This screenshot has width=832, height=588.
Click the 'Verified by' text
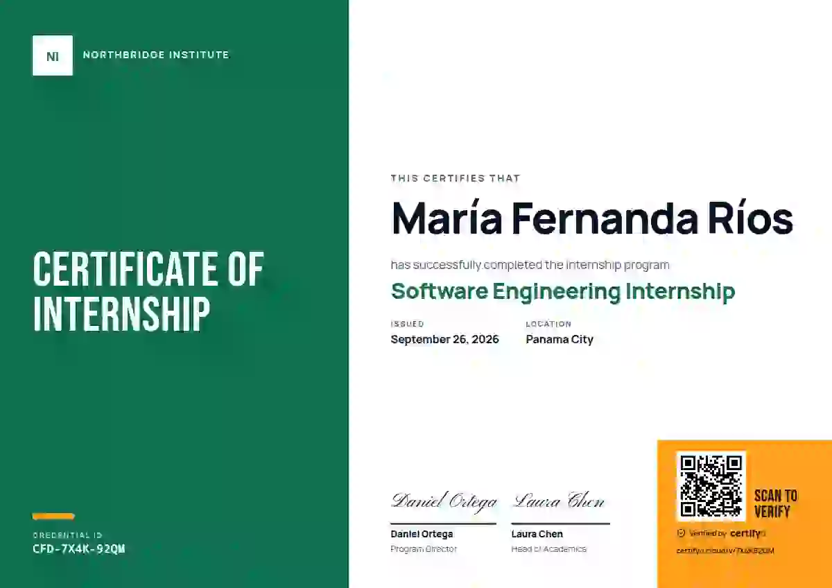[x=708, y=534]
